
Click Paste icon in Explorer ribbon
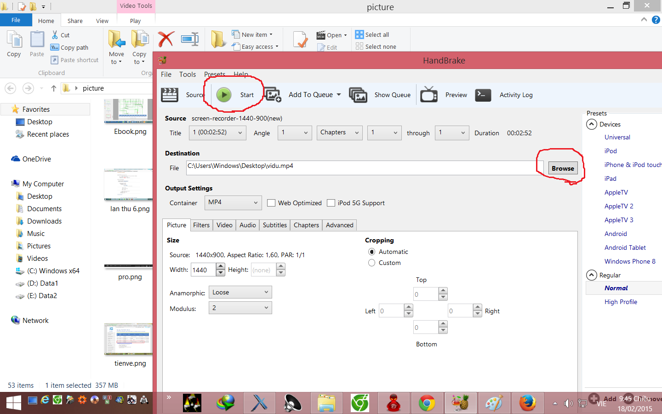pyautogui.click(x=37, y=40)
